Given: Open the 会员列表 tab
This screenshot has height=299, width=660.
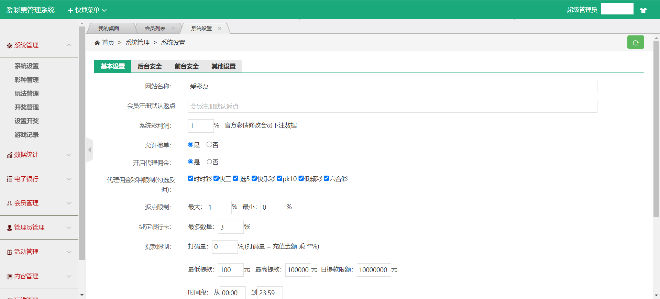Looking at the screenshot, I should click(x=155, y=29).
